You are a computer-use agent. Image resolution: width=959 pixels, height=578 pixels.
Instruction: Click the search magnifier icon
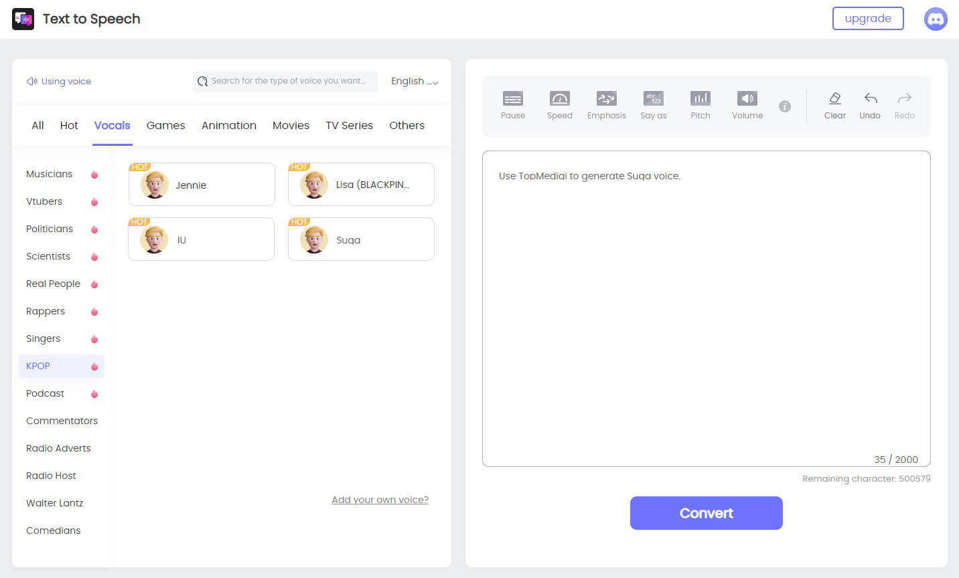(202, 82)
